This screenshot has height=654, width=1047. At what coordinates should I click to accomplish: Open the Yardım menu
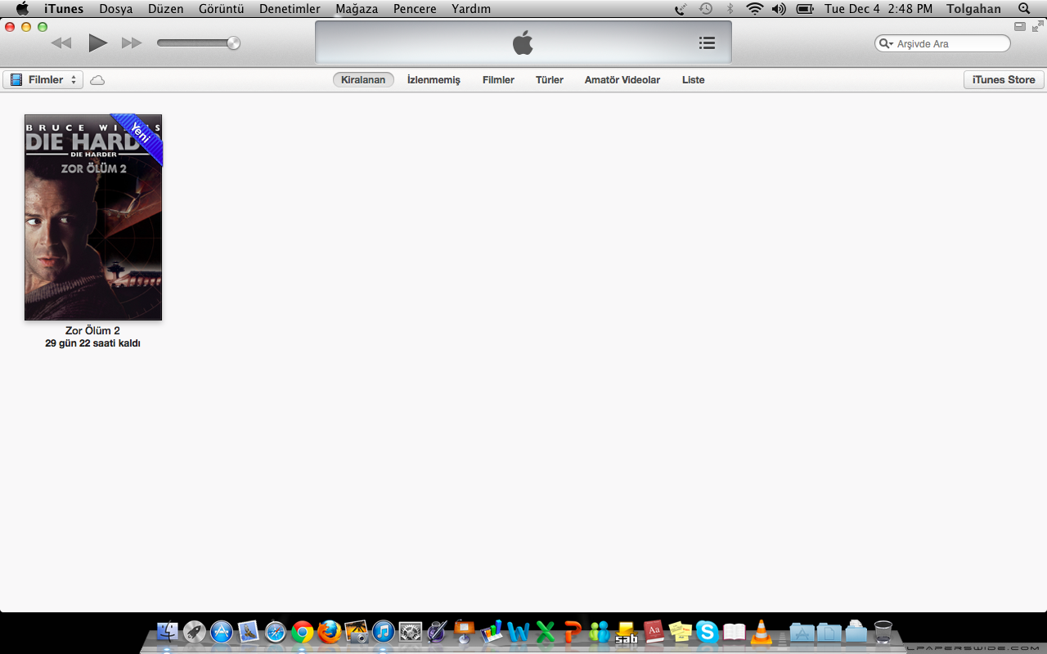click(x=471, y=9)
